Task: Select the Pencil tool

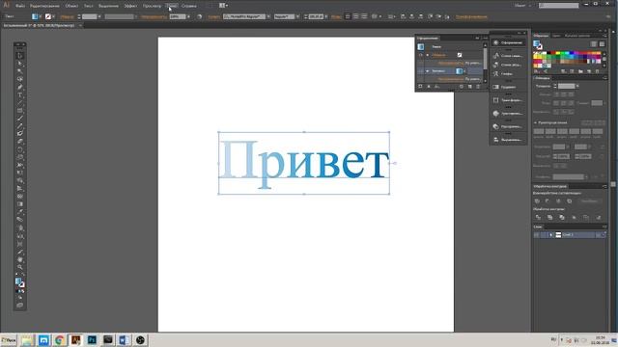Action: (x=20, y=126)
